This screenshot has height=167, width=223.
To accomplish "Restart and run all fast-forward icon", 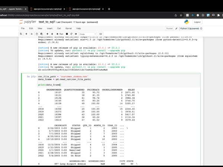I will click(76, 34).
